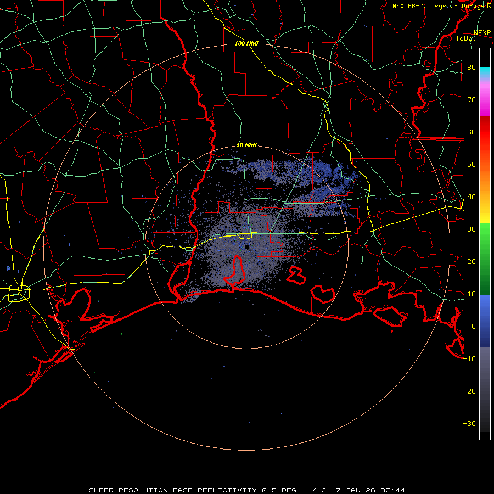The width and height of the screenshot is (494, 494).
Task: Click the 80 dBZ value on the legend
Action: [x=471, y=67]
